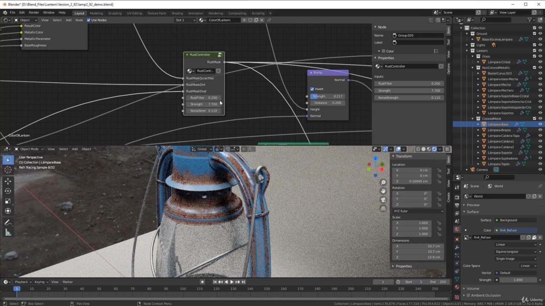This screenshot has height=306, width=545.
Task: Switch to the Shading workspace tab
Action: tap(177, 13)
